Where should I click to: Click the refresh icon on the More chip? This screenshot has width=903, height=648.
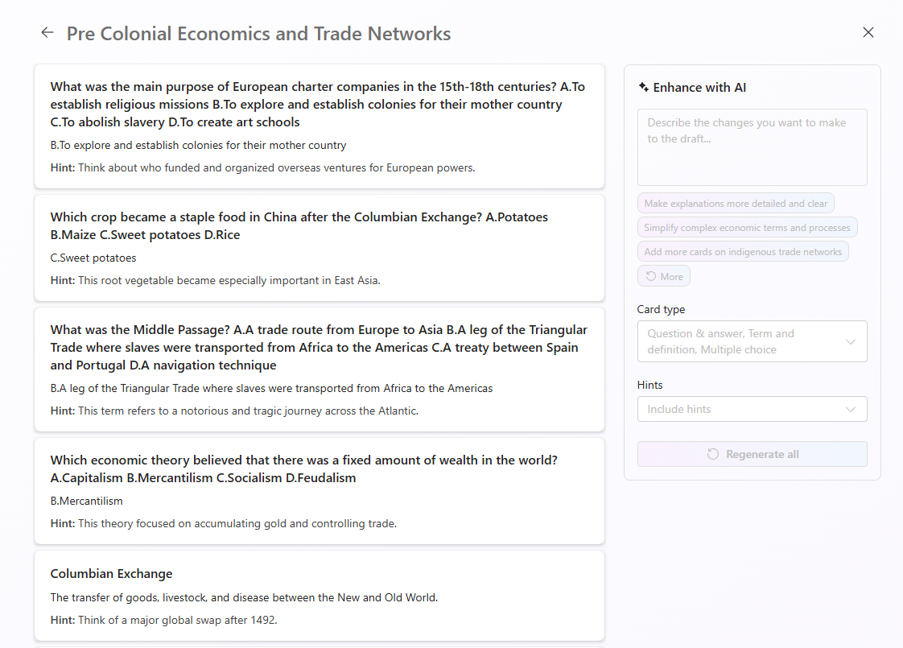(x=651, y=276)
